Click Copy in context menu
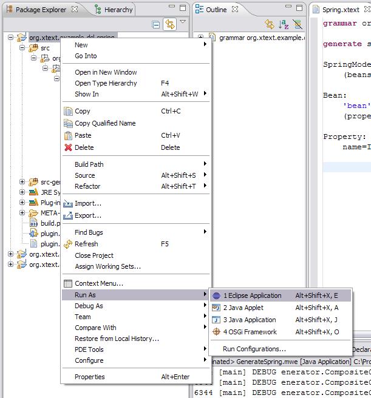Screen dimensions: 371x398 [136, 111]
